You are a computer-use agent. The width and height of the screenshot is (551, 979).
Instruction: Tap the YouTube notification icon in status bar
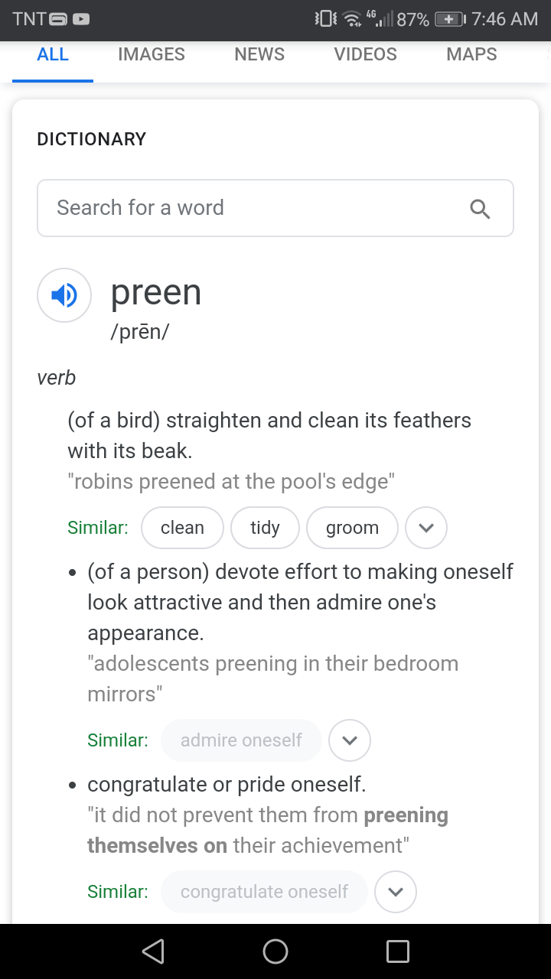80,19
